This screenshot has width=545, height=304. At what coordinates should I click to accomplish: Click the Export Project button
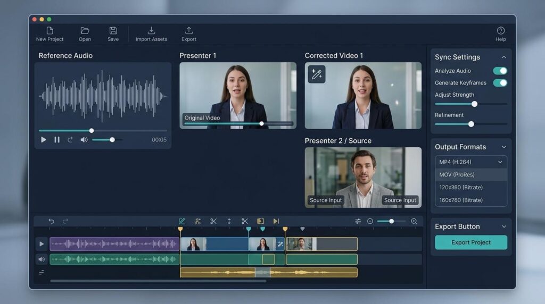(470, 242)
